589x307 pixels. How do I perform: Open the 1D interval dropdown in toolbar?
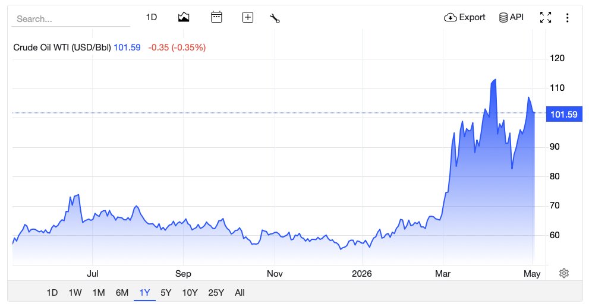(x=152, y=17)
